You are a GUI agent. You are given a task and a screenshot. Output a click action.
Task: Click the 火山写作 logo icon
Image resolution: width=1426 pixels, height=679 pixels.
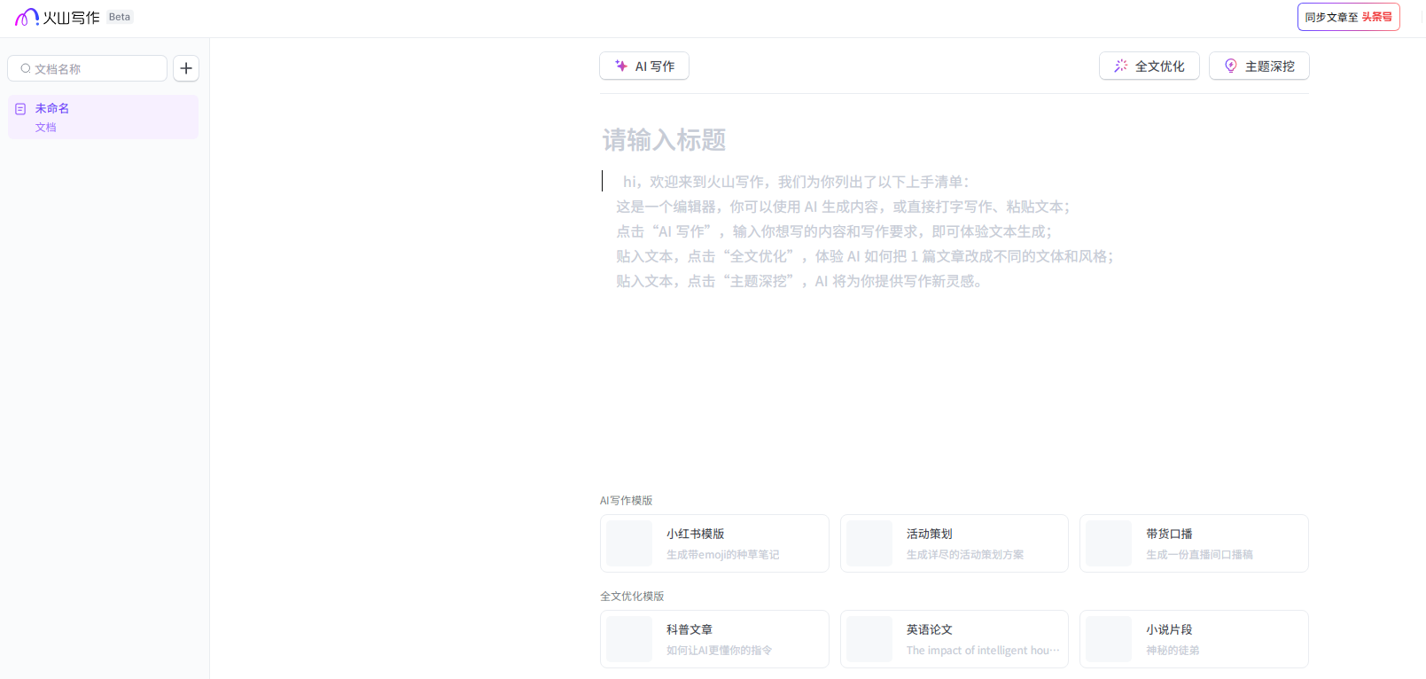(x=27, y=17)
